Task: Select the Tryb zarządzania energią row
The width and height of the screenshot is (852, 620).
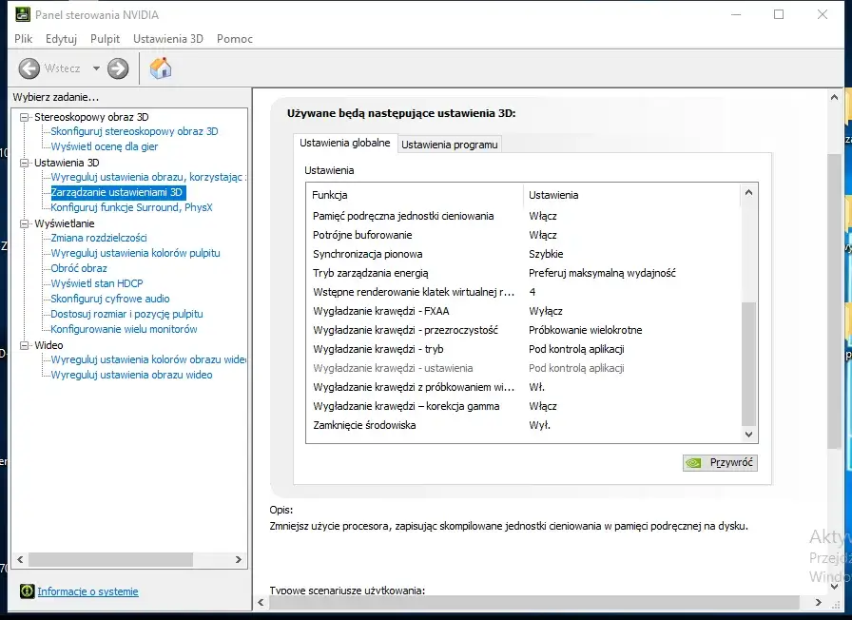Action: 523,273
